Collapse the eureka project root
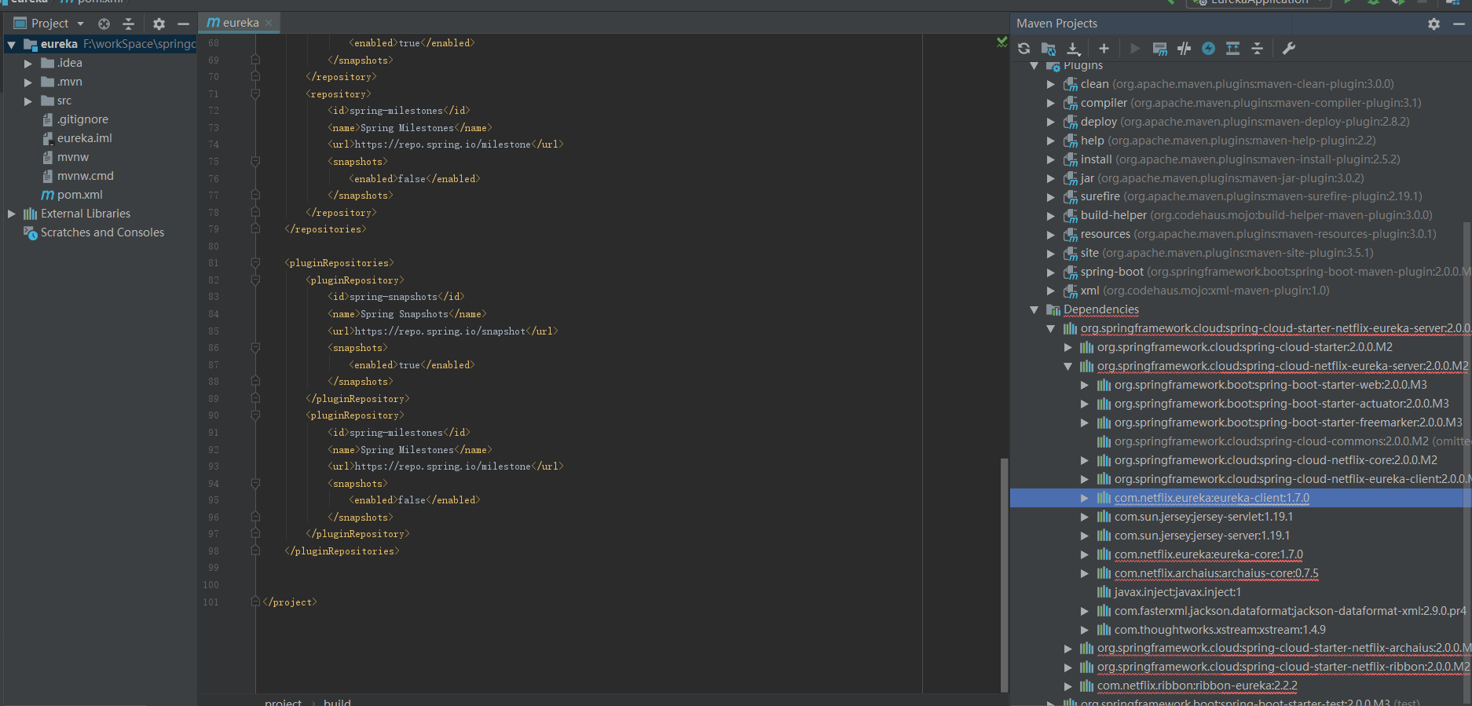This screenshot has height=706, width=1472. [x=12, y=45]
